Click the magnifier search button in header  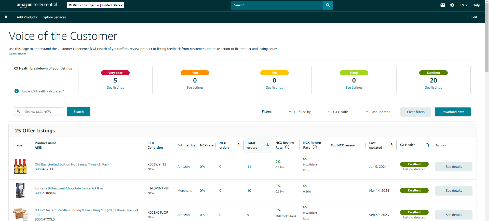(328, 5)
